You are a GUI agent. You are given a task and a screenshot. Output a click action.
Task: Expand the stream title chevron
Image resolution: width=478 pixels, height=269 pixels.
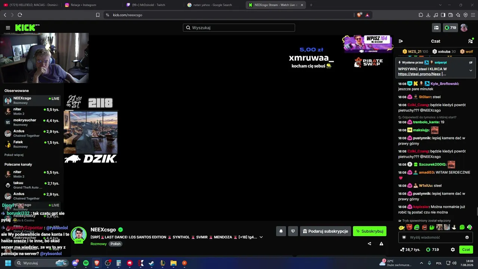(x=261, y=237)
